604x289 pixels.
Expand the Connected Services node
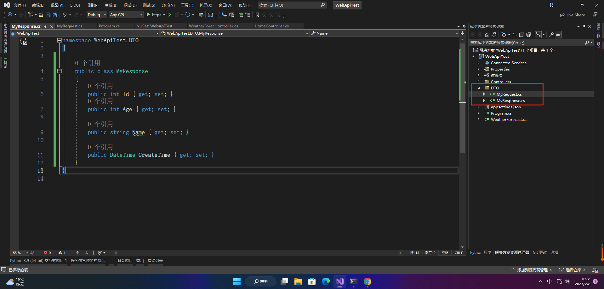(479, 63)
